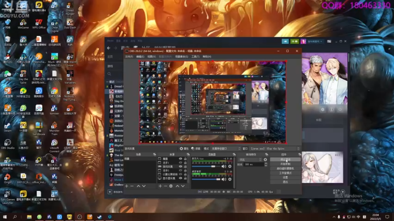
Task: Open the Ubisoft Connect desktop shortcut
Action: 54,146
